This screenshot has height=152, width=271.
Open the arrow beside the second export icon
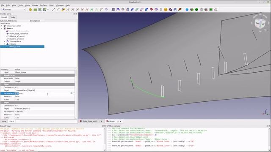point(48,10)
